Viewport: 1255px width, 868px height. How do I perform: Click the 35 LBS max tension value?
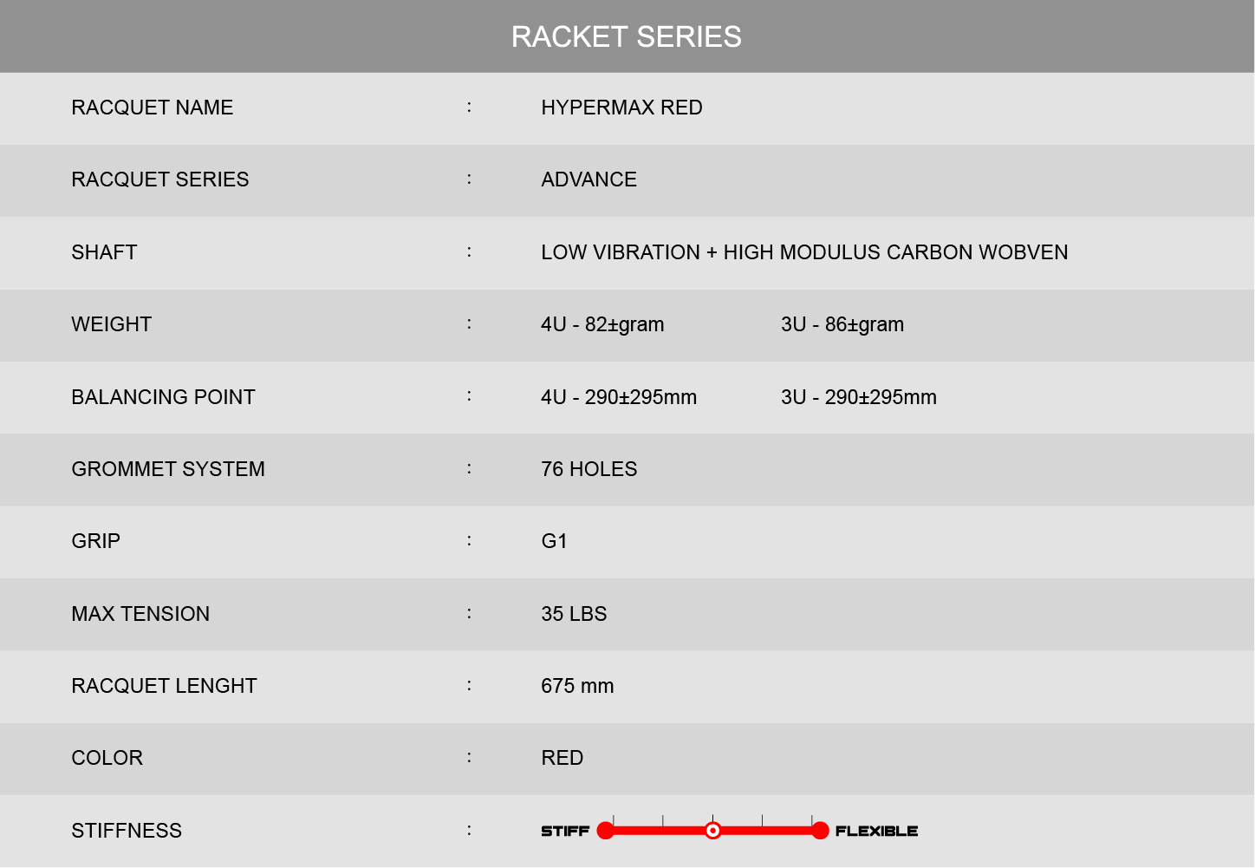[x=574, y=614]
